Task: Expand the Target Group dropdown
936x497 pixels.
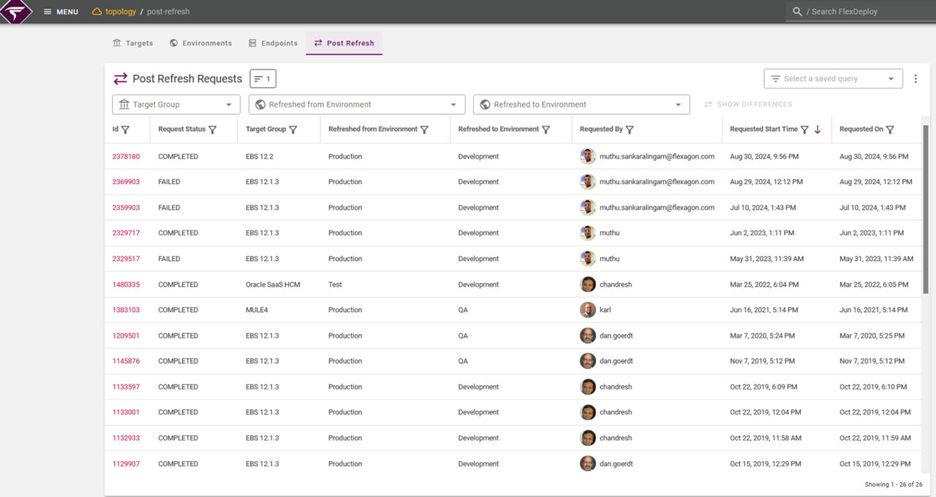Action: pyautogui.click(x=176, y=105)
